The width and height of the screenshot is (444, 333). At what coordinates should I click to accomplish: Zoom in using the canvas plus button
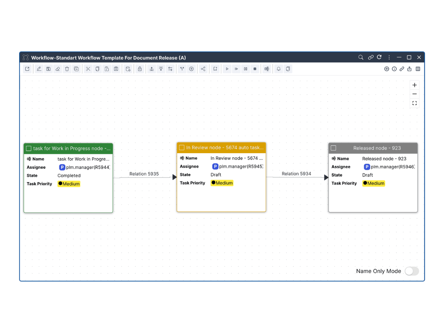(414, 85)
